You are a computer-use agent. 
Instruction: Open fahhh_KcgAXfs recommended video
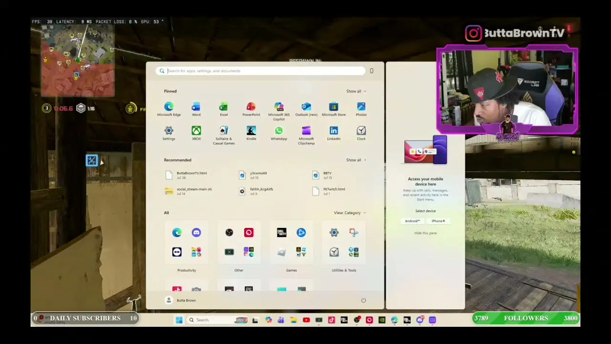257,192
